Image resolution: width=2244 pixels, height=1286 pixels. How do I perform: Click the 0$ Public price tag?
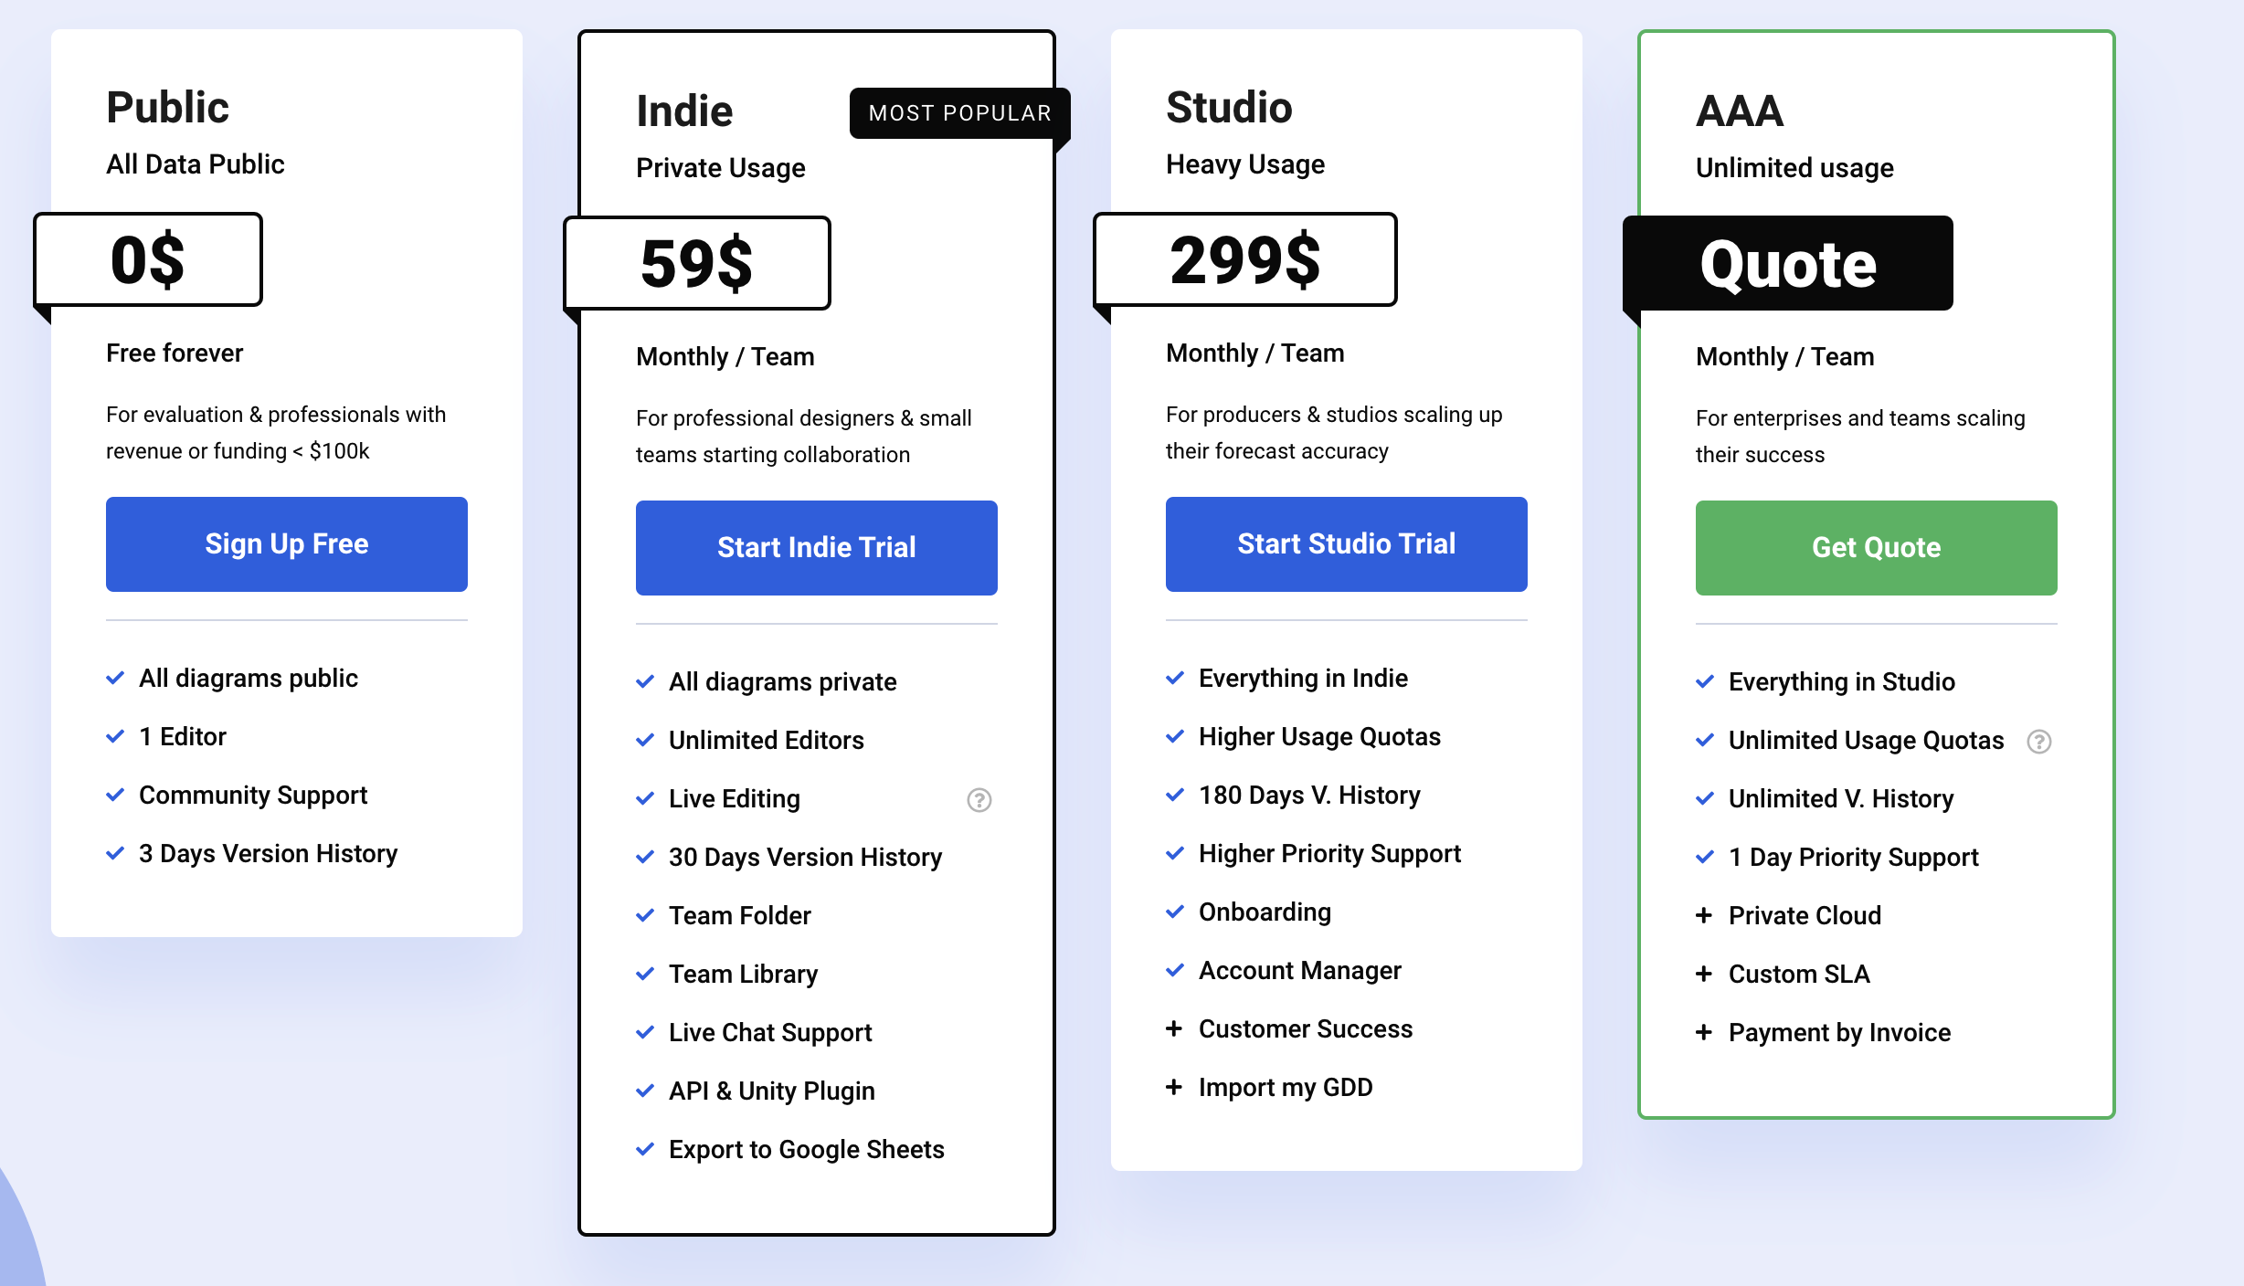coord(148,259)
